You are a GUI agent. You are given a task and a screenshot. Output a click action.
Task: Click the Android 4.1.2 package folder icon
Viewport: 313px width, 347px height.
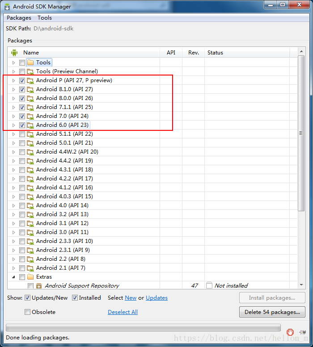pyautogui.click(x=30, y=188)
